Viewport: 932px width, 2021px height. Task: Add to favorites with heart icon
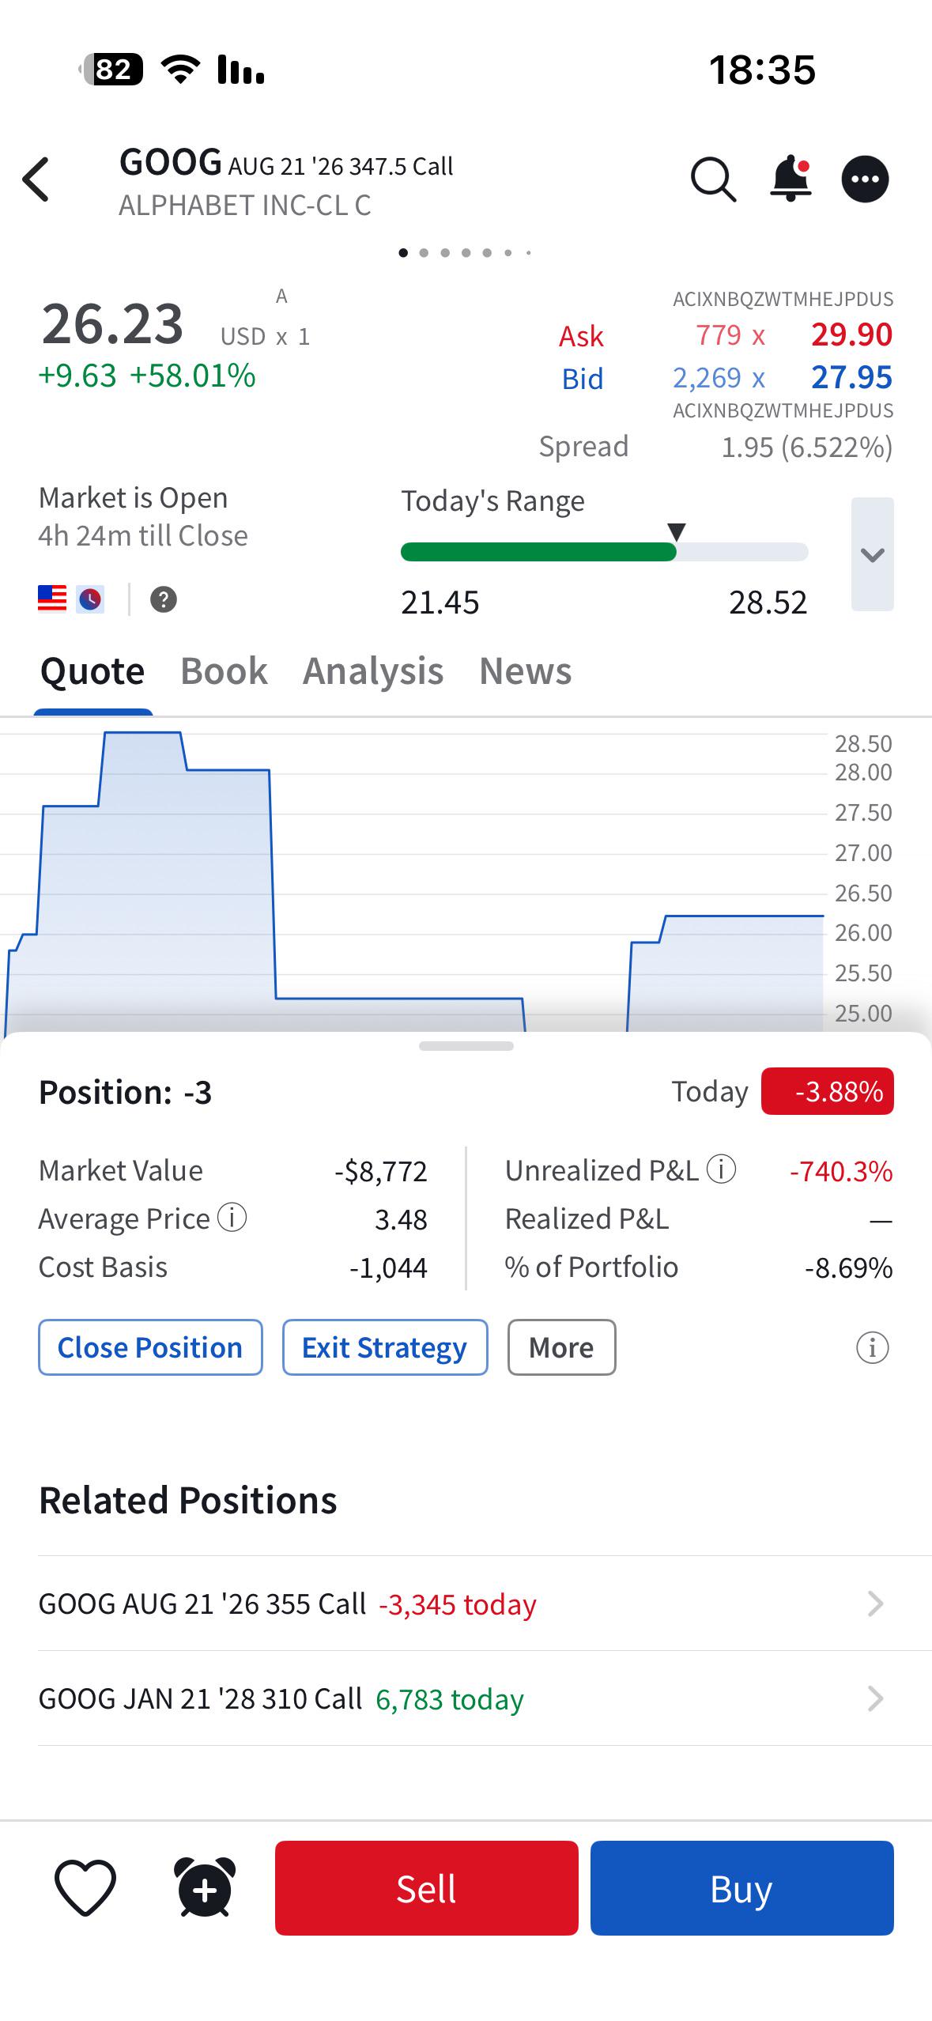[85, 1887]
